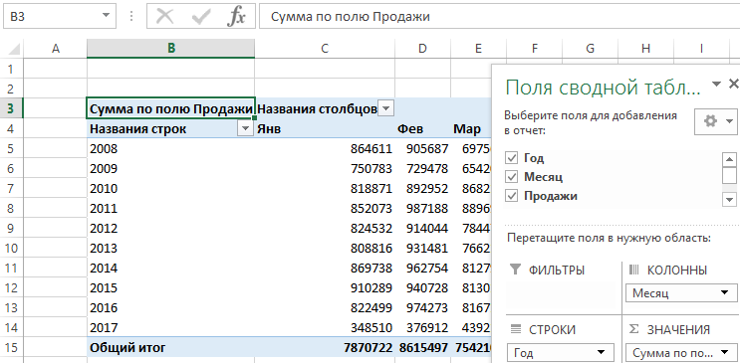Select column A header
Screen dimensions: 740x363
click(x=55, y=48)
